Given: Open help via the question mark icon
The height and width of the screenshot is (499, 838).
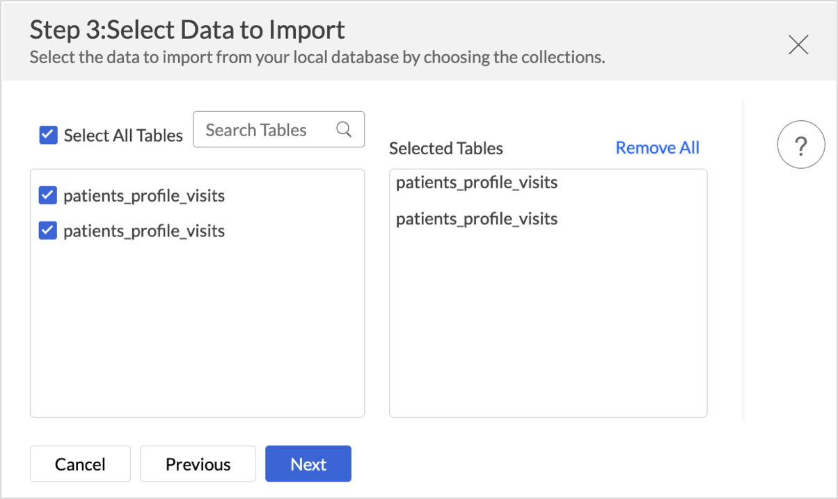Looking at the screenshot, I should pos(800,147).
